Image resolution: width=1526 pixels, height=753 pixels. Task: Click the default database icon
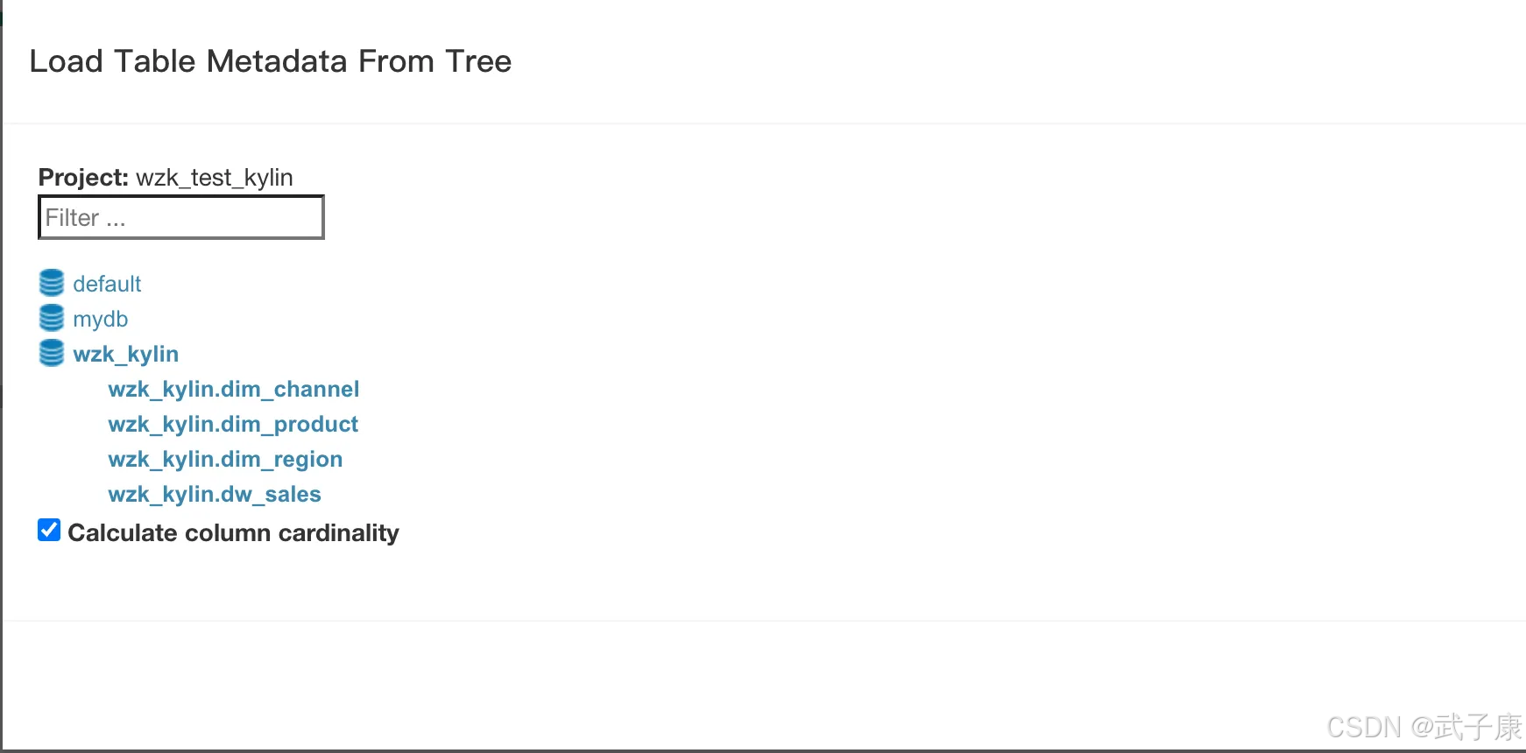[52, 283]
